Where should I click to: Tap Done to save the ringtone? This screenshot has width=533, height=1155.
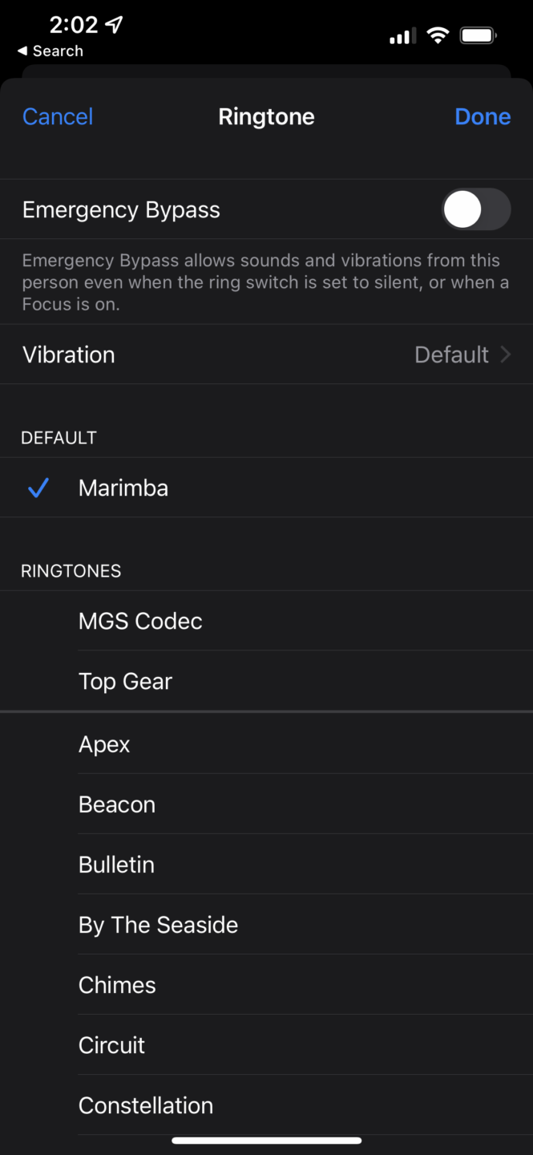pyautogui.click(x=483, y=116)
